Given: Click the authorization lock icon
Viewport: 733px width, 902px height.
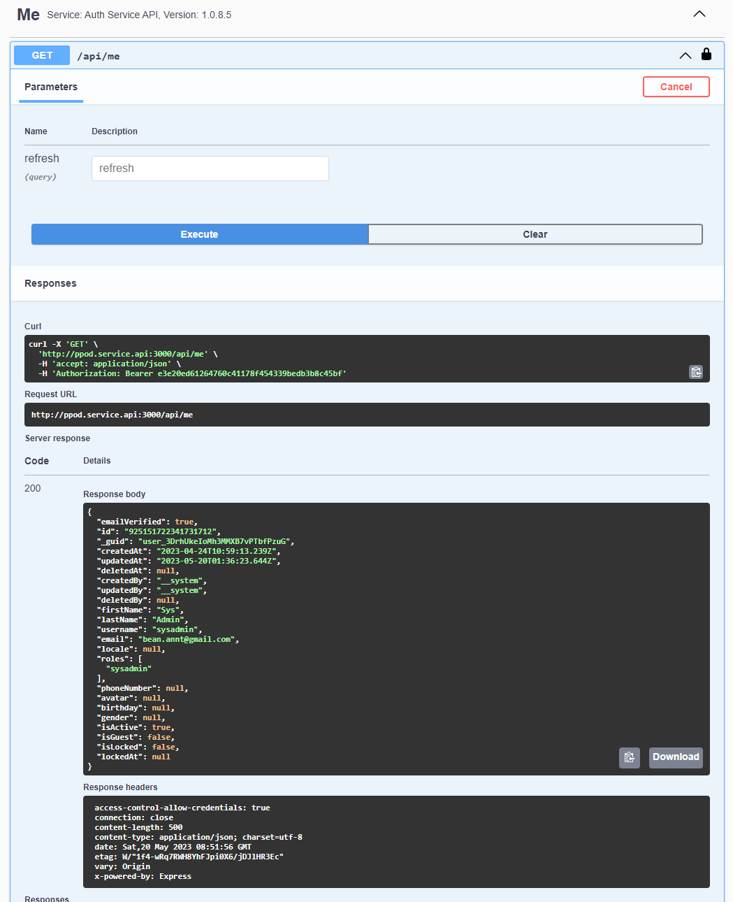Looking at the screenshot, I should pos(706,55).
